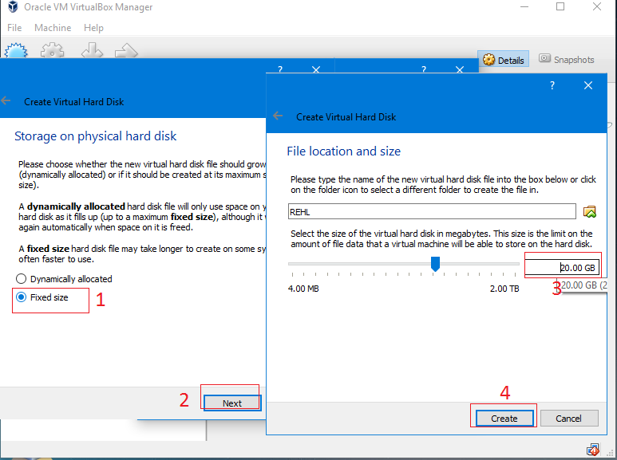The image size is (617, 460).
Task: Open the File menu
Action: (x=14, y=28)
